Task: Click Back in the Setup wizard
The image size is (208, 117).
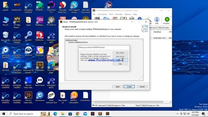Action: tap(118, 87)
